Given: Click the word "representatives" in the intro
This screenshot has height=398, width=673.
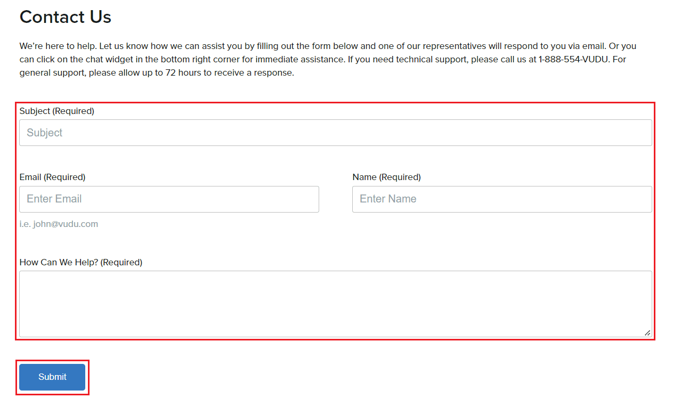Looking at the screenshot, I should (455, 46).
